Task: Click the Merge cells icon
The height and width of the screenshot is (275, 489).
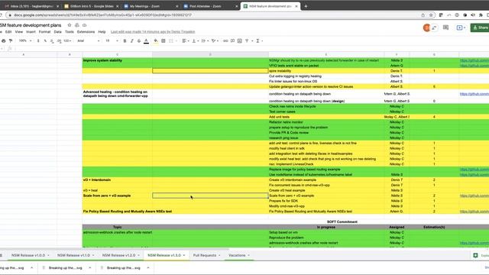Action: pyautogui.click(x=171, y=40)
